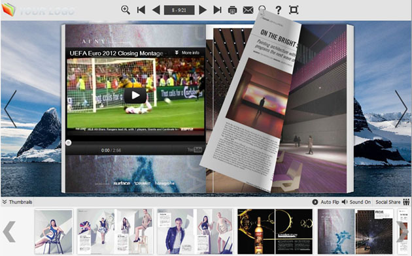Play the UEFA Euro 2012 video
Image resolution: width=412 pixels, height=256 pixels.
(135, 95)
